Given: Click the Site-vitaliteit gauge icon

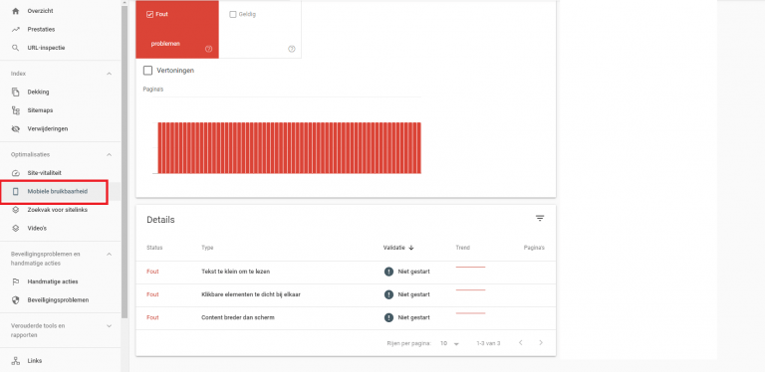Looking at the screenshot, I should pos(16,173).
